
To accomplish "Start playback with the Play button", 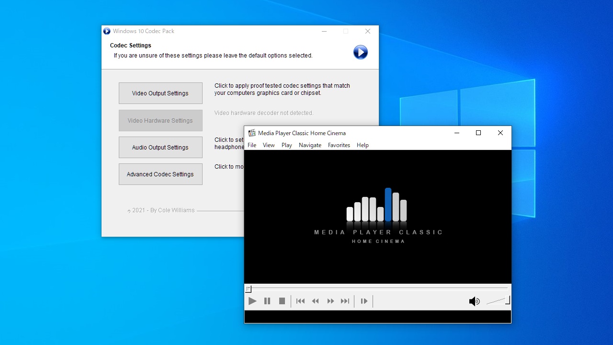I will tap(252, 301).
